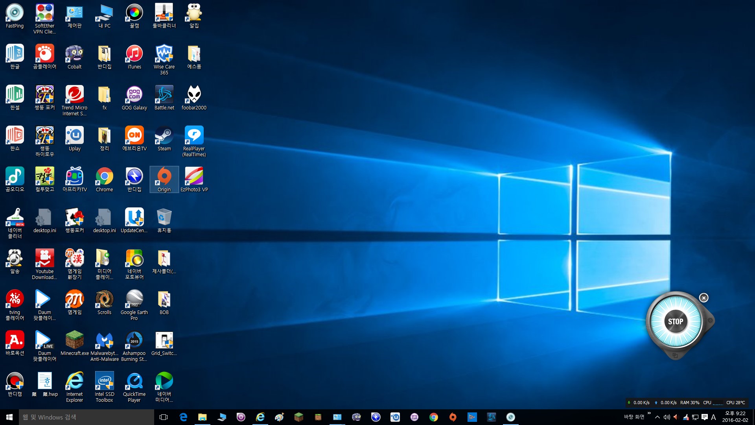
Task: Open Task View on taskbar
Action: (164, 417)
